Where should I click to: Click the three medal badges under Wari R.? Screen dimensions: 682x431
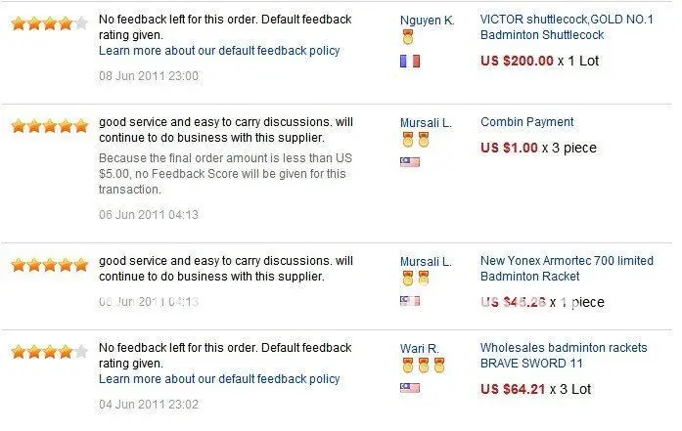pos(424,366)
